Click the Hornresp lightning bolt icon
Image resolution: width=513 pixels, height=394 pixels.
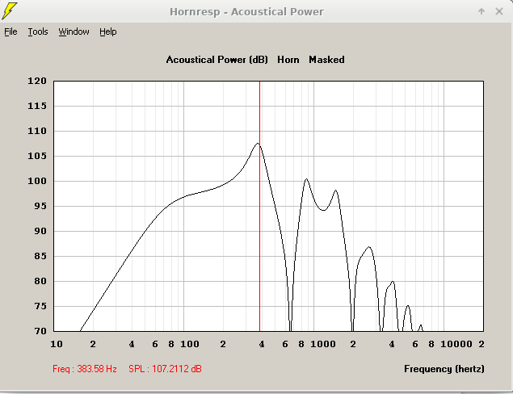[9, 10]
